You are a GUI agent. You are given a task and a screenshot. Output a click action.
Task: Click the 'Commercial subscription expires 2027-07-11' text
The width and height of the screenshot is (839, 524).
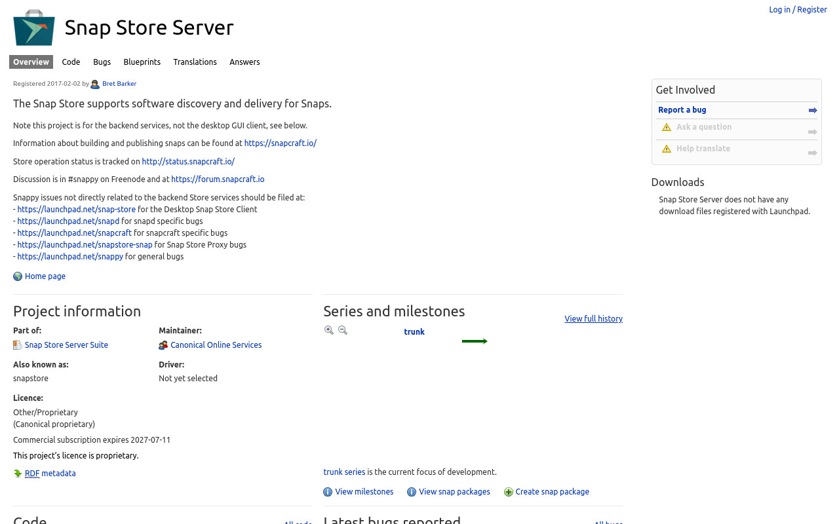92,440
